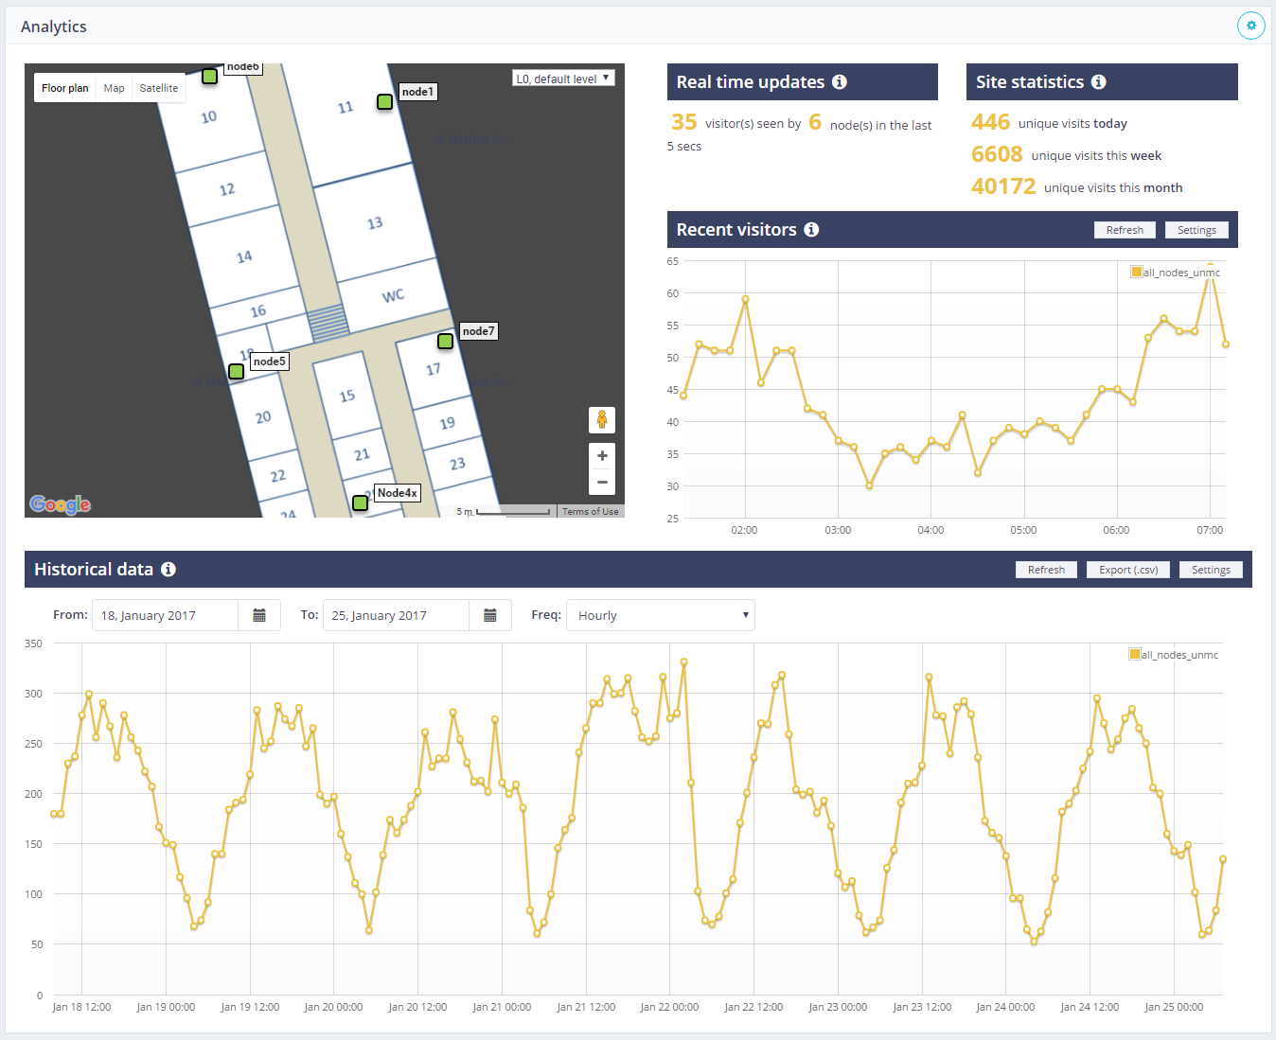Switch to Floor plan map view
This screenshot has width=1276, height=1040.
click(x=65, y=88)
